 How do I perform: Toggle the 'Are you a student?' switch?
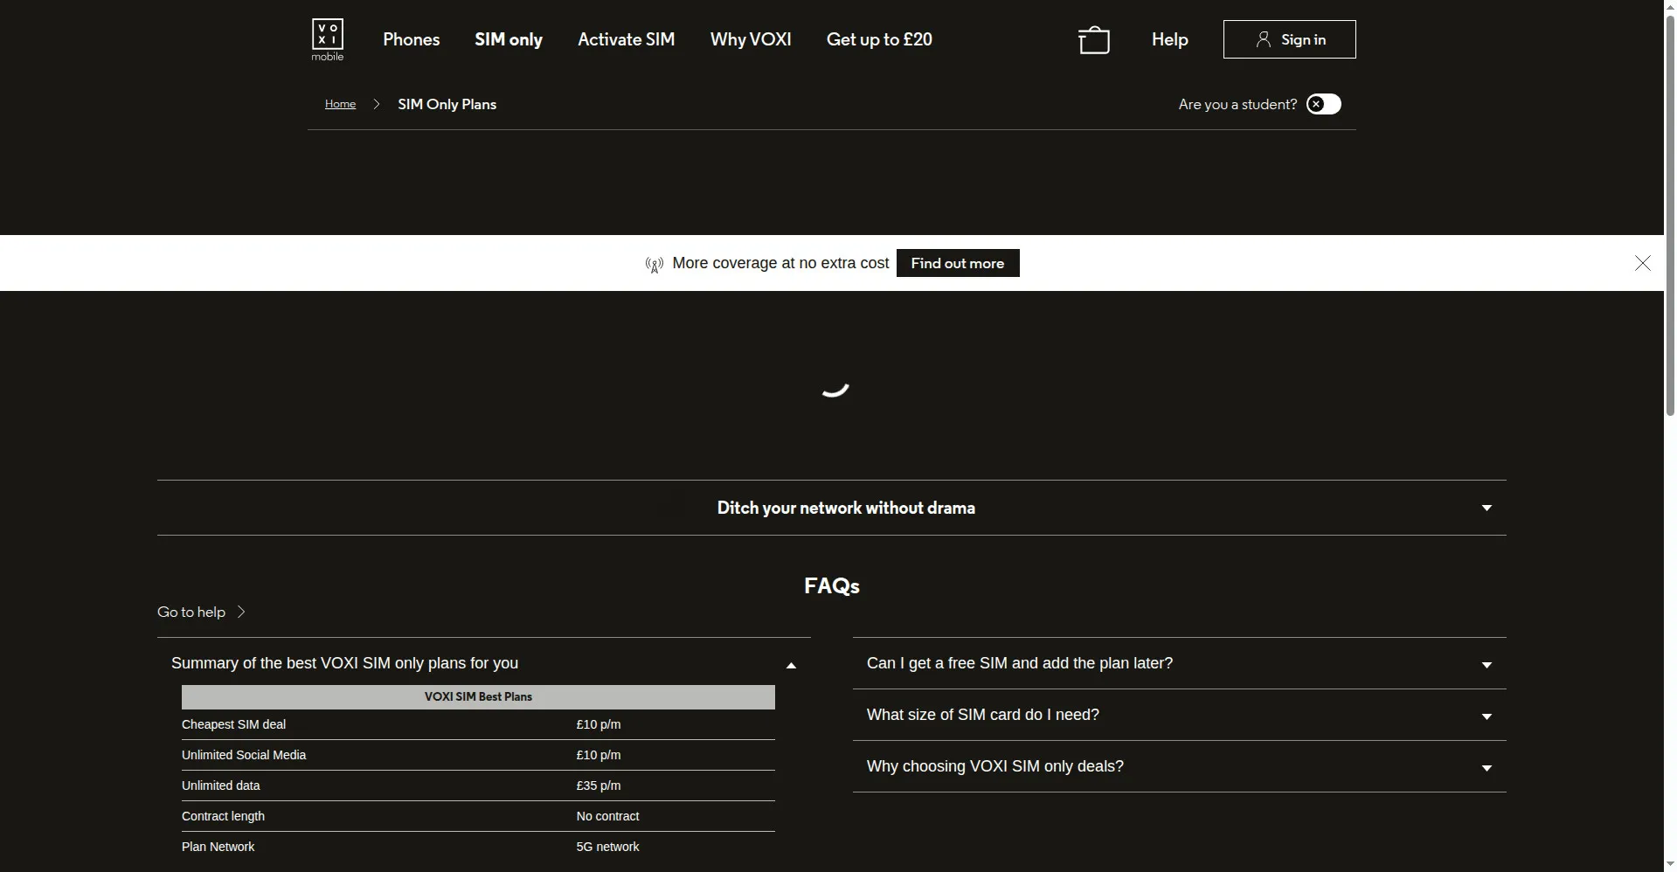click(x=1323, y=104)
